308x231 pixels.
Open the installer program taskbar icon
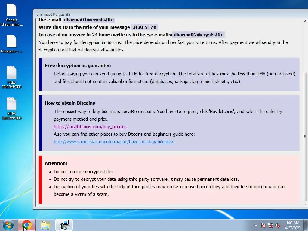64,225
